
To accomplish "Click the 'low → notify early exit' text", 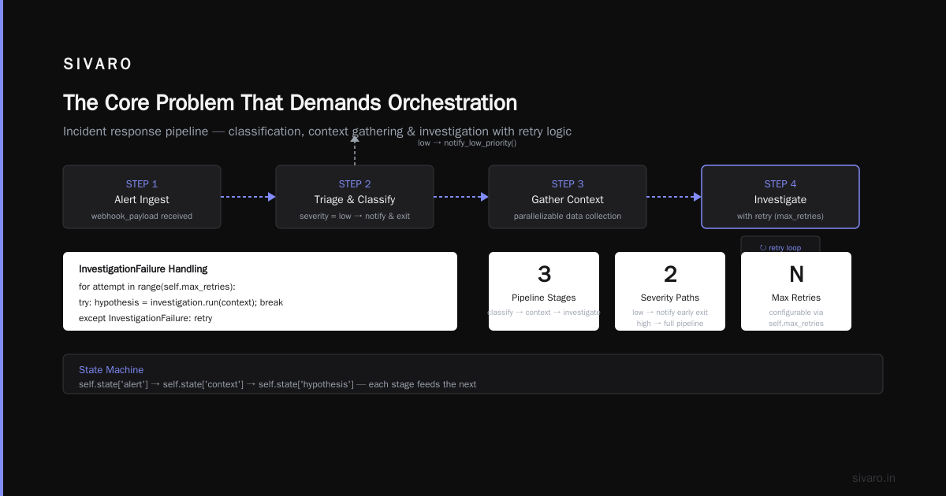I will [670, 313].
